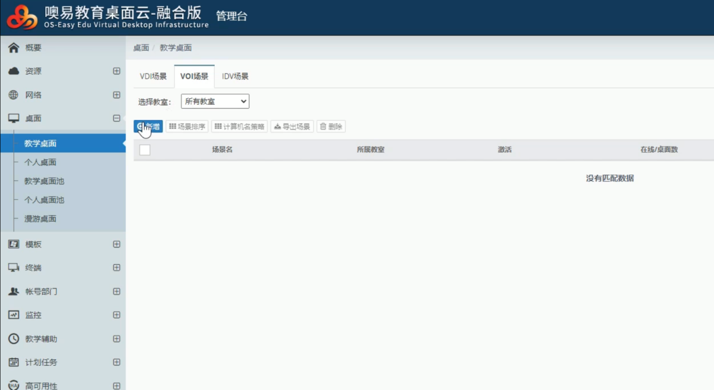Click the 资源 cloud icon
Image resolution: width=714 pixels, height=390 pixels.
[x=14, y=71]
